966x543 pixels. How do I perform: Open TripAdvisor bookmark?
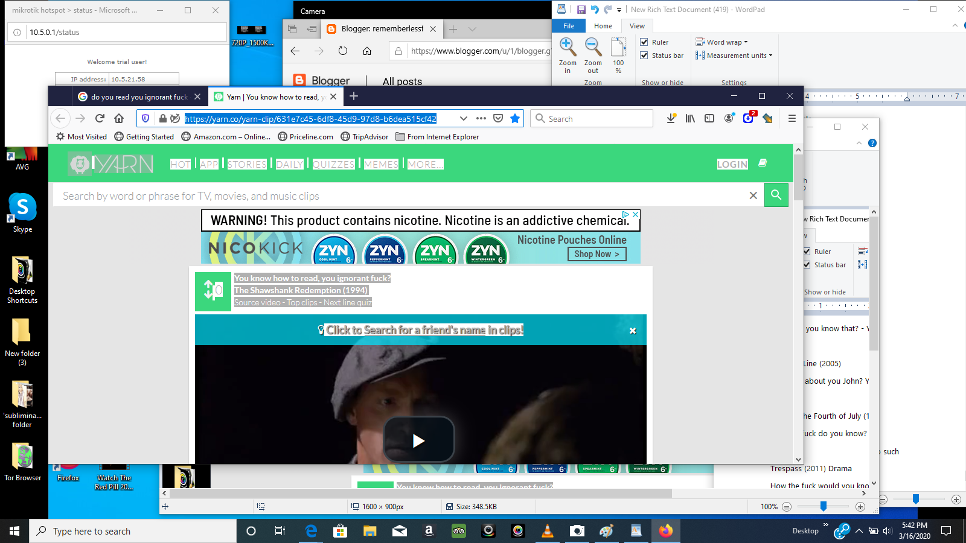coord(365,137)
